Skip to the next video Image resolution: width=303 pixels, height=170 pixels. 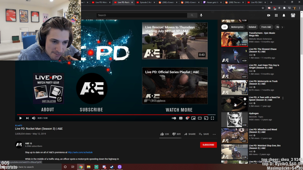[x=27, y=118]
